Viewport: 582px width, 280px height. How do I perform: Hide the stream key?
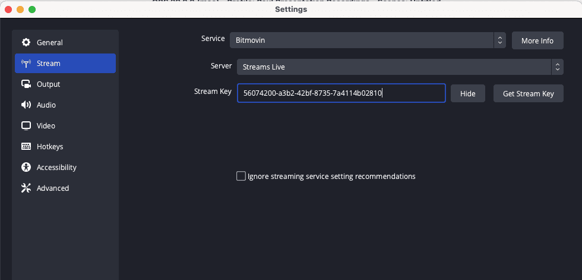pos(468,93)
